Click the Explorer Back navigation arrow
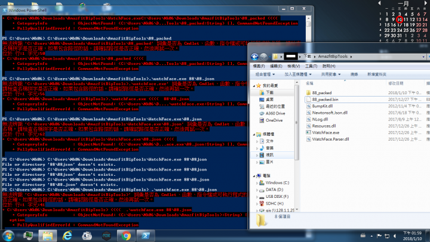This screenshot has width=430, height=242. 254,57
